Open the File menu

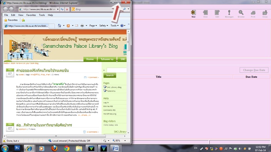coord(6,15)
